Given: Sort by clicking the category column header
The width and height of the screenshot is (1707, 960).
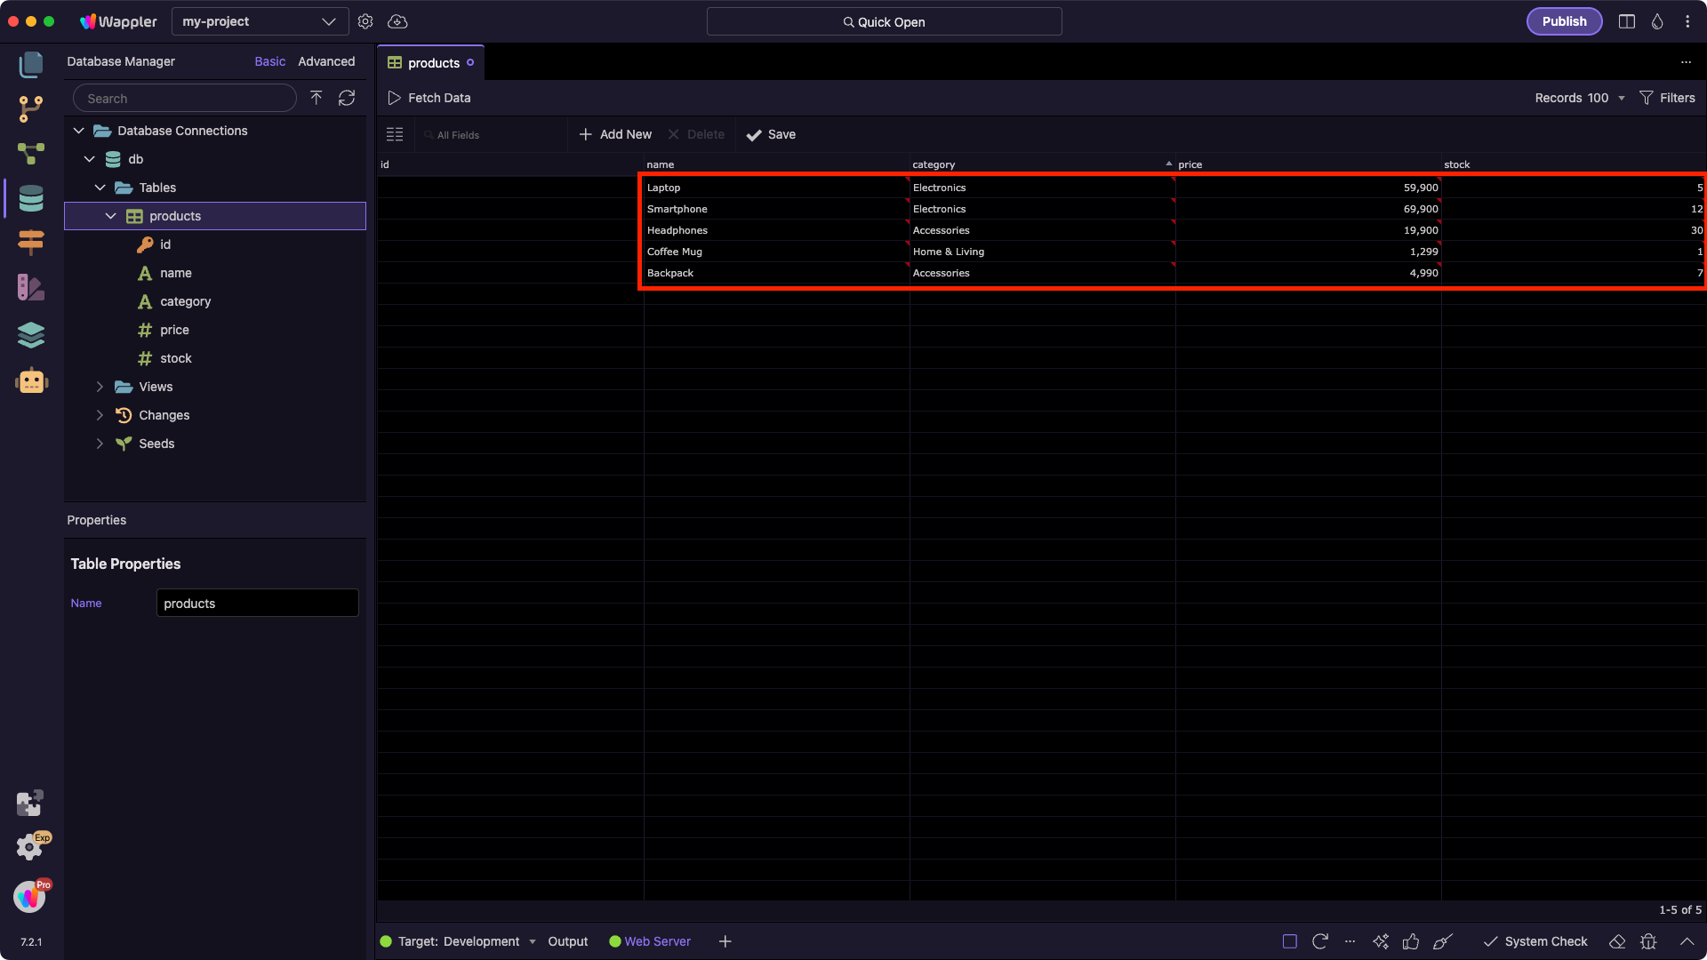Looking at the screenshot, I should (934, 164).
